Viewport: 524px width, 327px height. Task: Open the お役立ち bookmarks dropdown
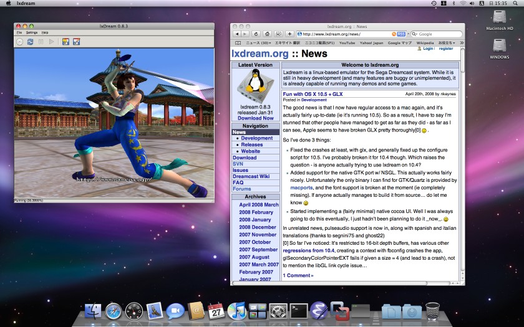coord(447,43)
